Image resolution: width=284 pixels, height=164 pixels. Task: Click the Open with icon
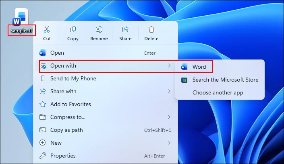pyautogui.click(x=43, y=66)
